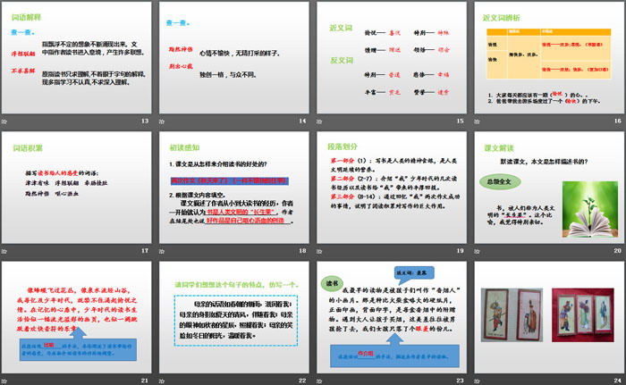
Task: Click slide number label "15"
Action: pos(461,121)
